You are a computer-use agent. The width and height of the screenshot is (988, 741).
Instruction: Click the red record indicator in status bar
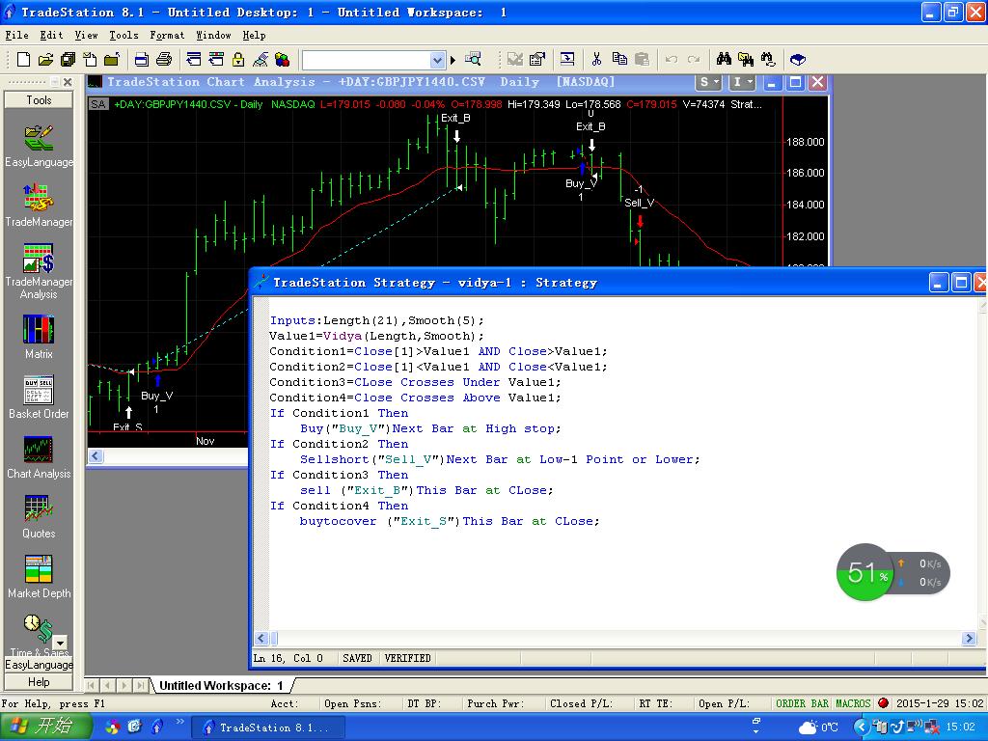[x=883, y=703]
